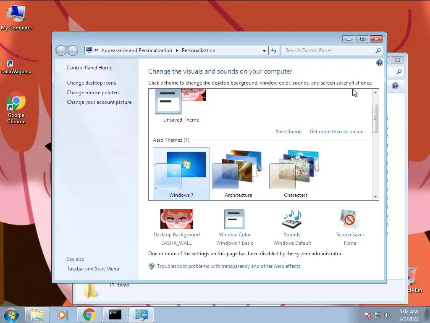The image size is (430, 323).
Task: Open the Desktop Background icon
Action: (x=177, y=219)
